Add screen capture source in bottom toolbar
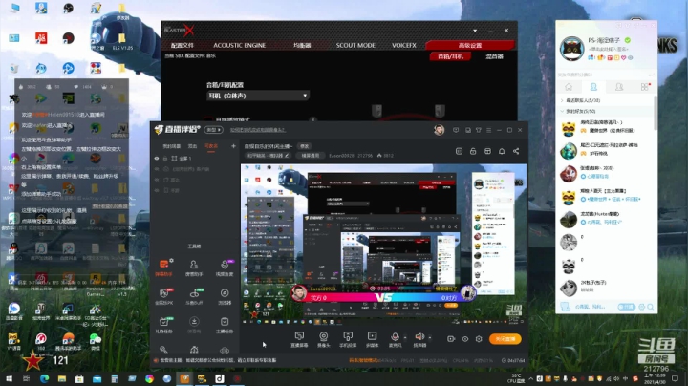Screen dimensions: 688x386 pos(299,339)
